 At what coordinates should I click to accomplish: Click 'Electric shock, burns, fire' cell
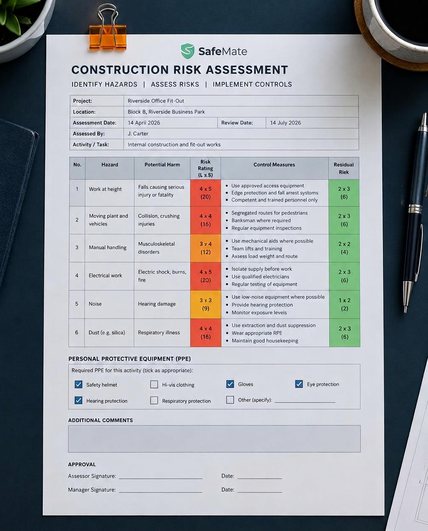162,276
